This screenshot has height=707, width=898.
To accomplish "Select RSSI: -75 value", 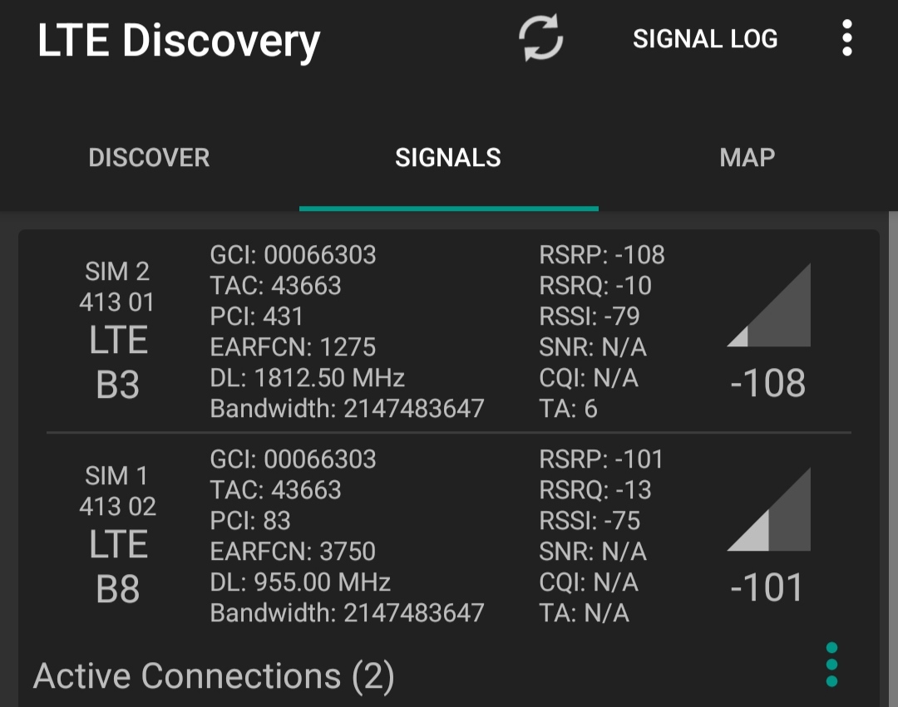I will [590, 521].
